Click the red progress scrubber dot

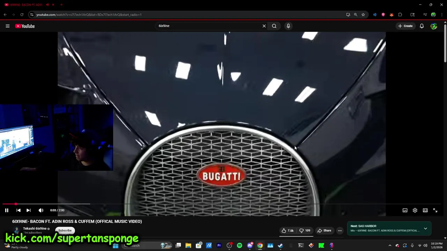(x=16, y=204)
